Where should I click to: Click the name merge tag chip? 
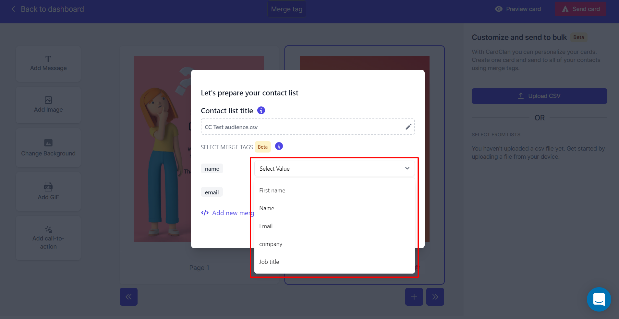(212, 168)
